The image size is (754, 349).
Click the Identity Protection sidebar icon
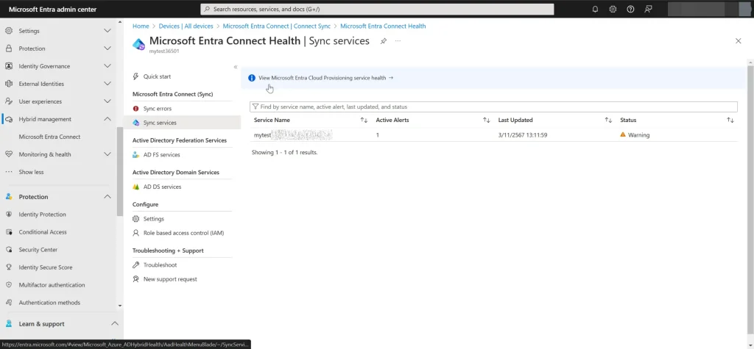[x=9, y=215]
